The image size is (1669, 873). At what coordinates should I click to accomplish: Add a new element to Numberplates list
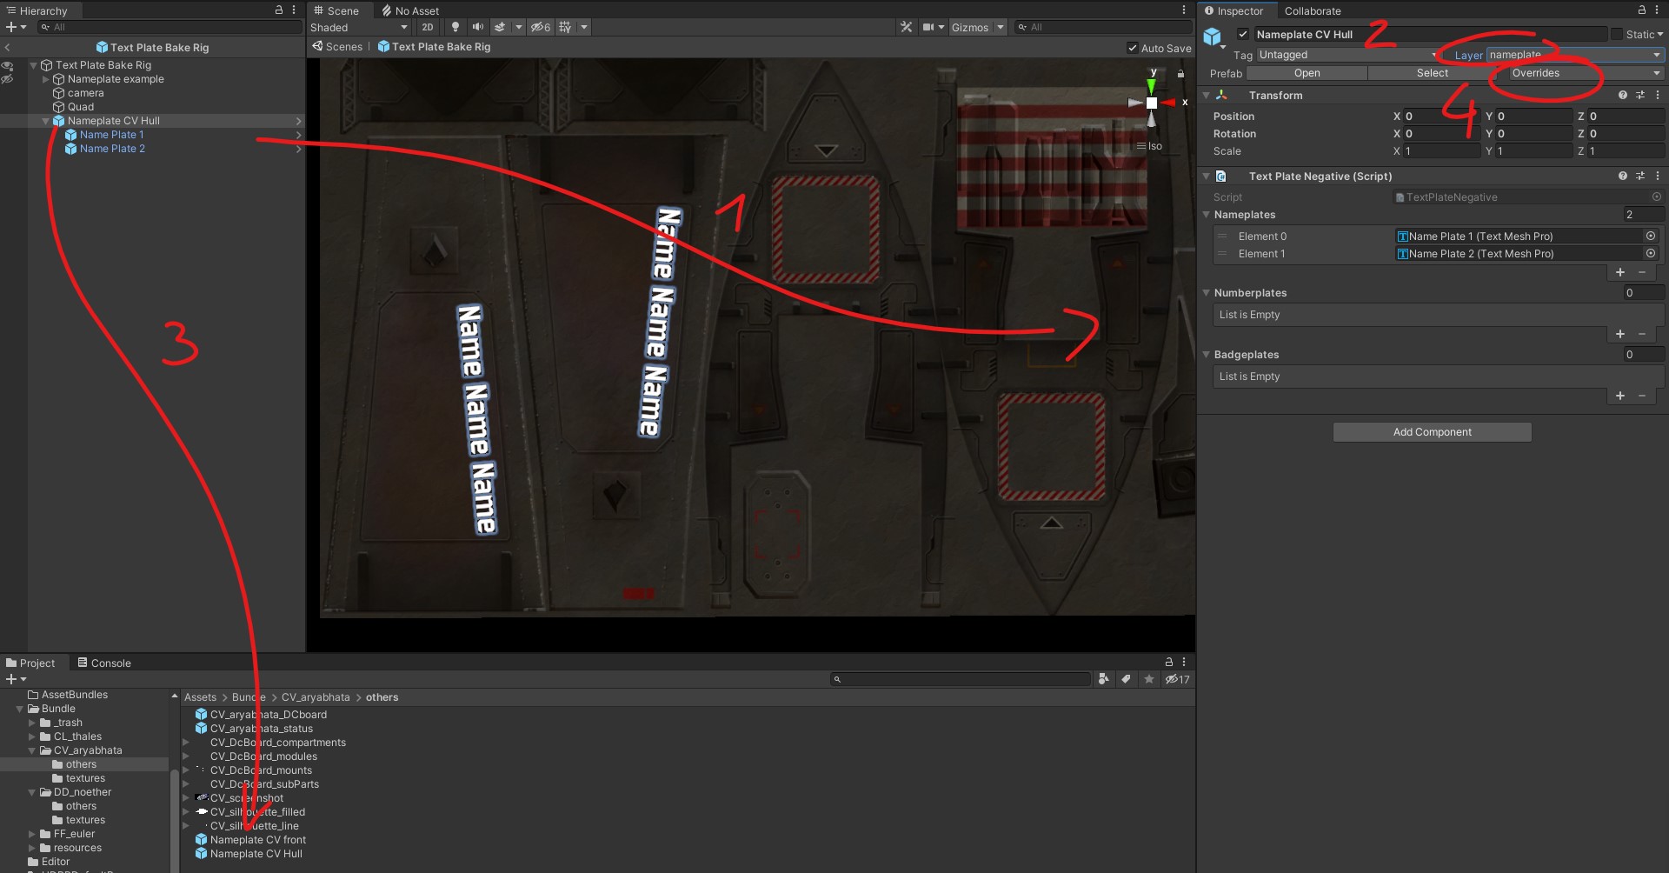pos(1620,334)
